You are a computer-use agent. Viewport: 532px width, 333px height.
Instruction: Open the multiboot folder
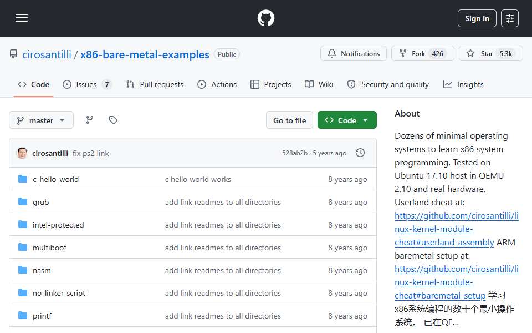click(49, 248)
